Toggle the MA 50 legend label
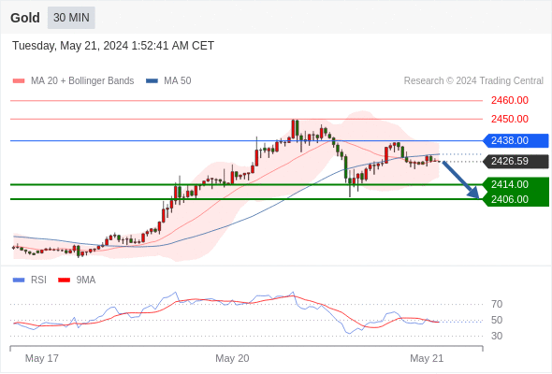 point(178,81)
